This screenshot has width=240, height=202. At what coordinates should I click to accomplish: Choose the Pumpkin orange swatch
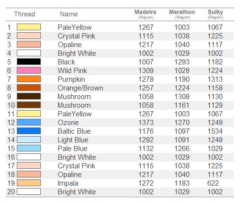[29, 79]
